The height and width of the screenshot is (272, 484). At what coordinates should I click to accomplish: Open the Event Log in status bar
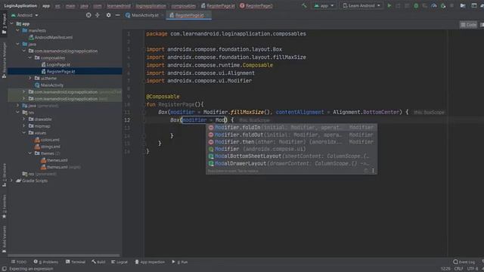(x=464, y=262)
